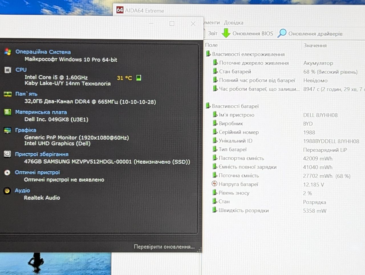The height and width of the screenshot is (275, 365).
Task: Click the storage drive icon beside Пристрої зберігання
Action: coord(7,154)
